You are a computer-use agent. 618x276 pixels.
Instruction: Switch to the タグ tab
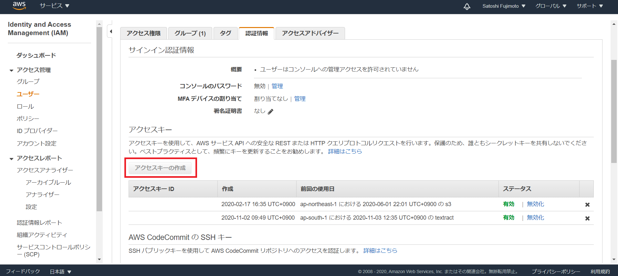(x=225, y=33)
